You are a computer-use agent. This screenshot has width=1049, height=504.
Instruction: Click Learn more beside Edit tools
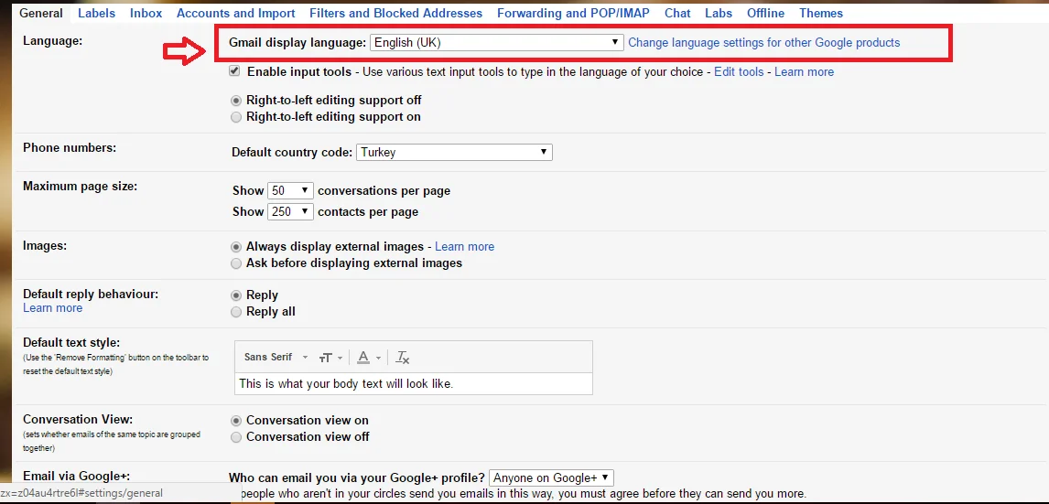[x=805, y=71]
